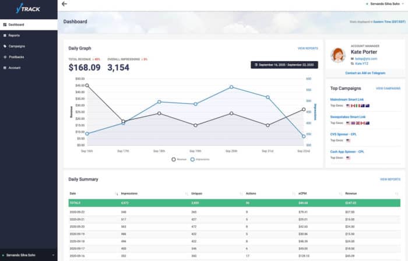Open Mainstream Smart Link campaign
Viewport: 408px width, 261px height.
click(x=347, y=100)
